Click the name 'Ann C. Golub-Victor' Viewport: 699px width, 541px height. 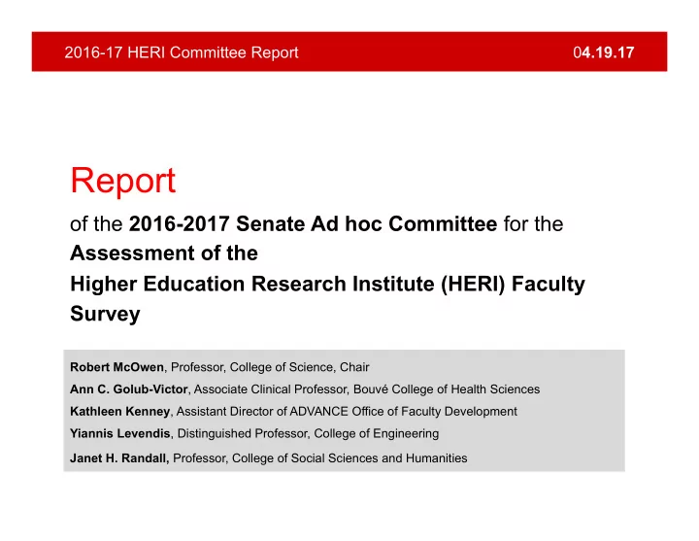(x=129, y=389)
